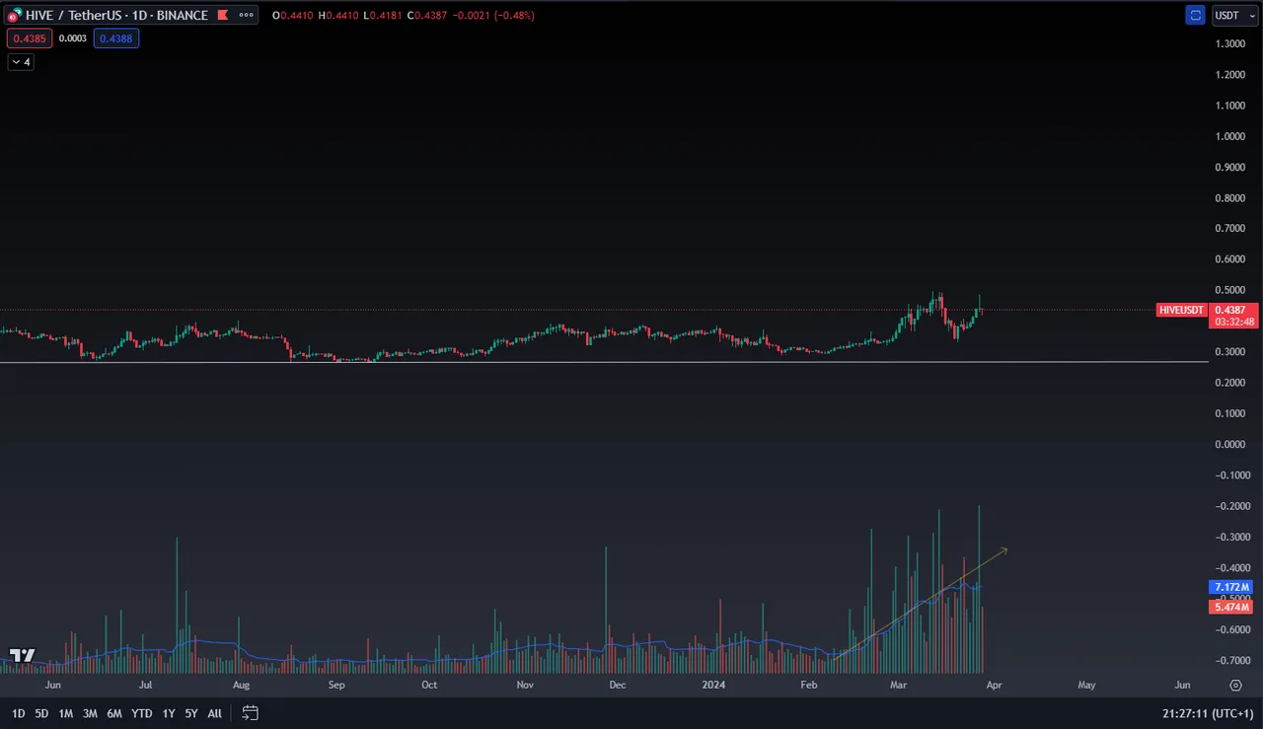Viewport: 1263px width, 729px height.
Task: Click the blue buy price 0.4388 button
Action: (116, 38)
